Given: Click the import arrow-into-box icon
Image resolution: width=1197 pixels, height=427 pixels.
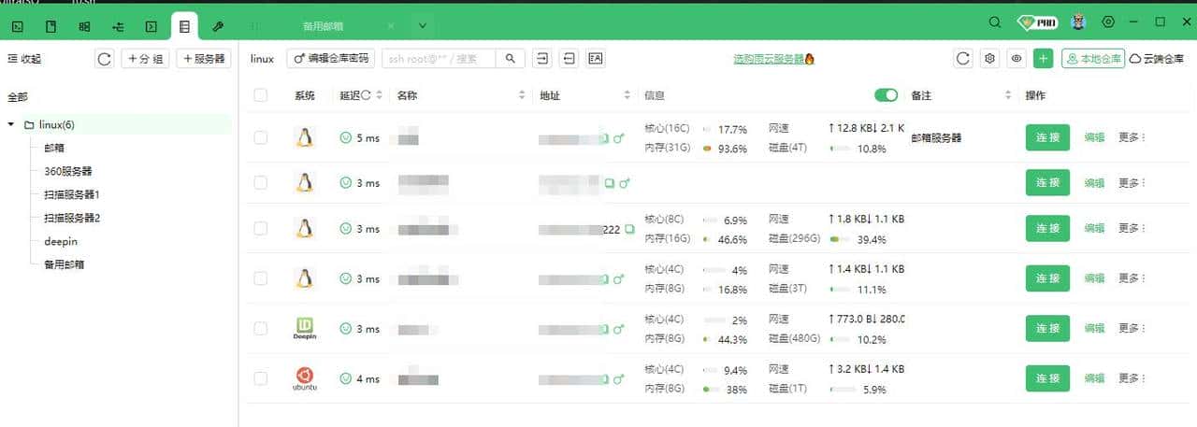Looking at the screenshot, I should 541,58.
